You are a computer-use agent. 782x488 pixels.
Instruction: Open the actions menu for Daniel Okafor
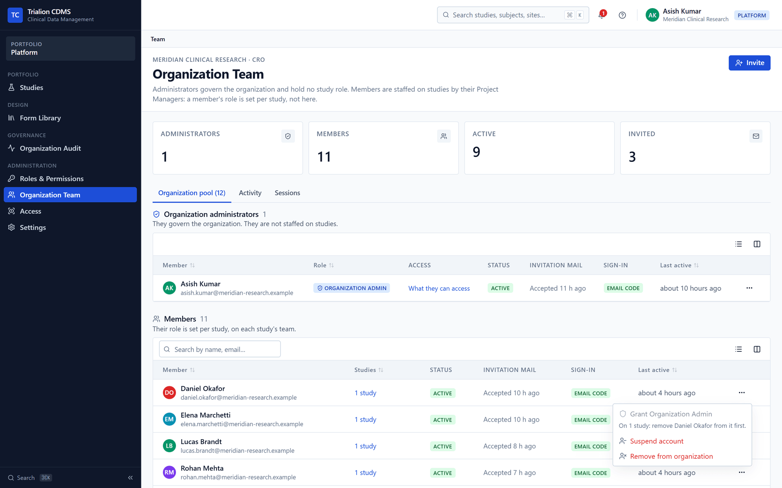pos(742,393)
